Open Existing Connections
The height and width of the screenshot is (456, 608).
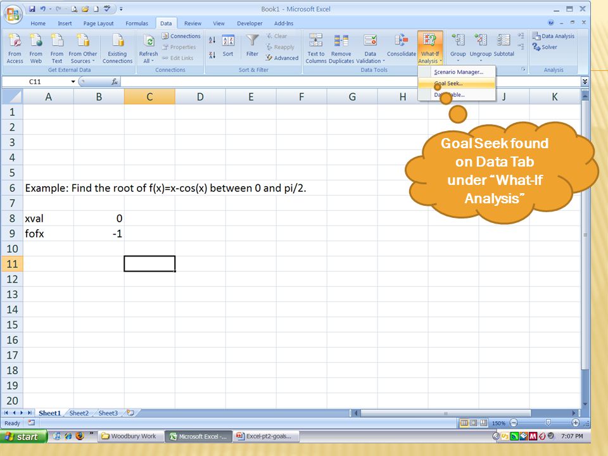click(x=117, y=49)
